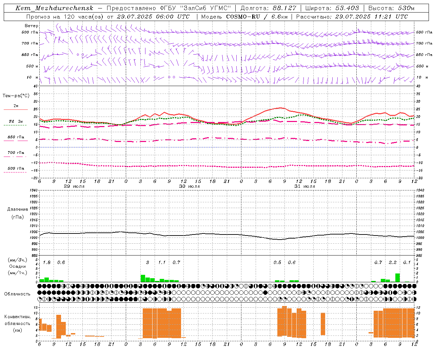Click the text "Прогноз на 120 часа(ов)"
This screenshot has height=347, width=434.
coord(64,17)
